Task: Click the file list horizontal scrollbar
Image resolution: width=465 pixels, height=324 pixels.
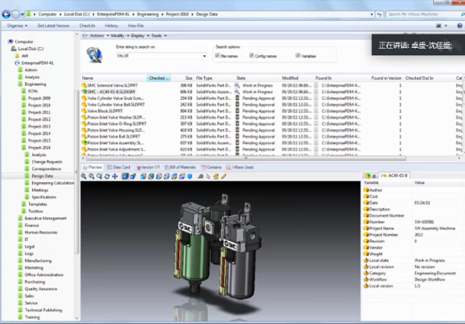Action: coord(246,159)
